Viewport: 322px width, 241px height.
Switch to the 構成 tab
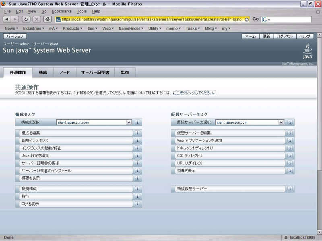tap(43, 73)
